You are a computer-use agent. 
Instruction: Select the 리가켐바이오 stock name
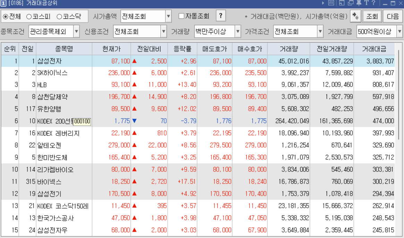(x=56, y=169)
